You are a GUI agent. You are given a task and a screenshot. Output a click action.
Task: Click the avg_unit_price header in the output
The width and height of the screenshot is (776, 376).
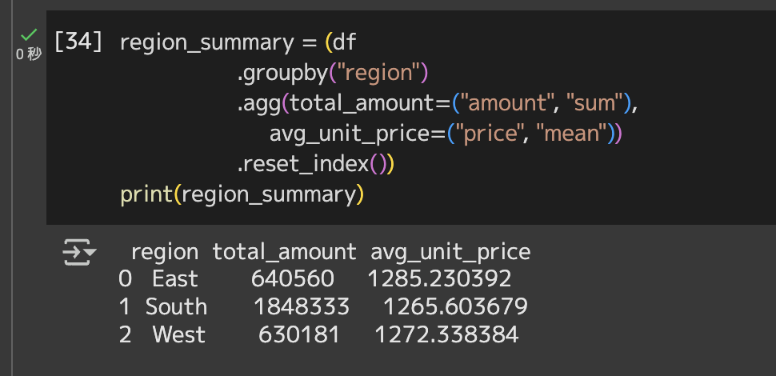tap(450, 252)
